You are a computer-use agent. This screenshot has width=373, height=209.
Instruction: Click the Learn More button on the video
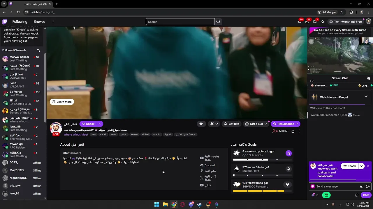click(62, 102)
